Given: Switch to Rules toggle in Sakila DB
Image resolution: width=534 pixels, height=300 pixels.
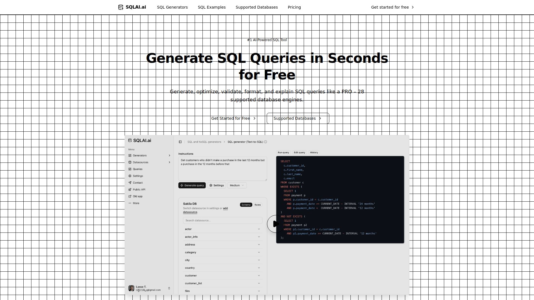Looking at the screenshot, I should [258, 205].
